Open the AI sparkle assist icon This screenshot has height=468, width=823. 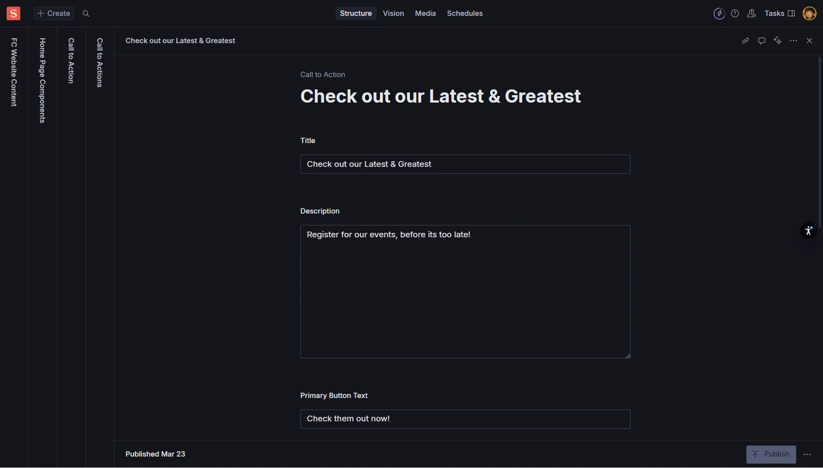tap(778, 41)
